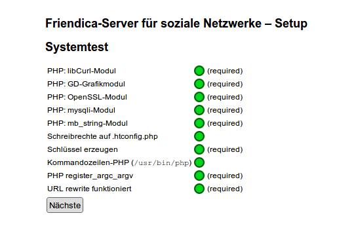
Task: Click the green indicator for mb_string-Modul
Action: tap(199, 123)
